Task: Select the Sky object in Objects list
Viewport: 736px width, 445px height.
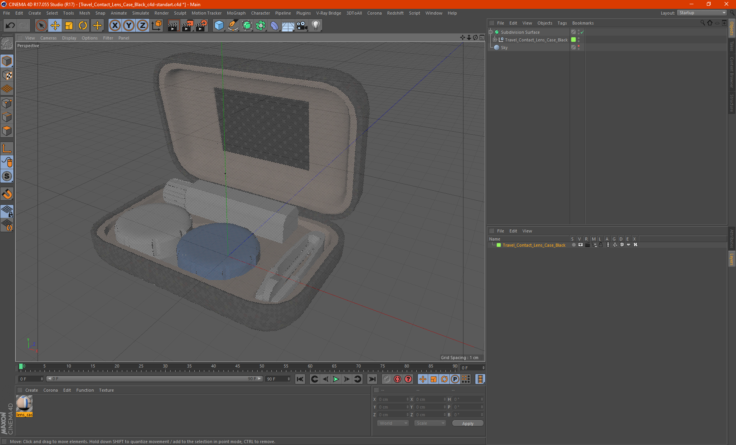Action: [504, 48]
